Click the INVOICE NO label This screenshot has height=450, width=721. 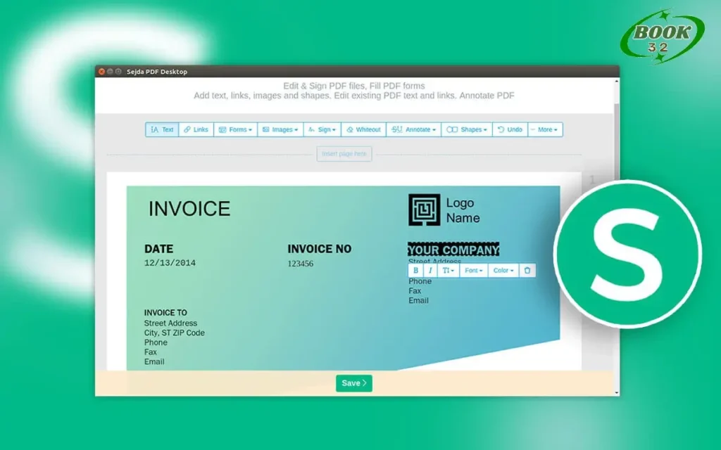pos(319,249)
